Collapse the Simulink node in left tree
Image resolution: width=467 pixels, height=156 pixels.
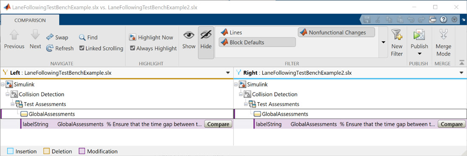(3, 84)
